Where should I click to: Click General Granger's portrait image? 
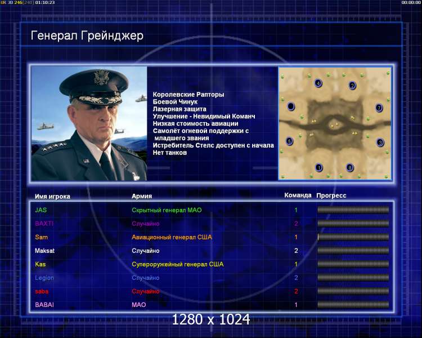click(89, 123)
